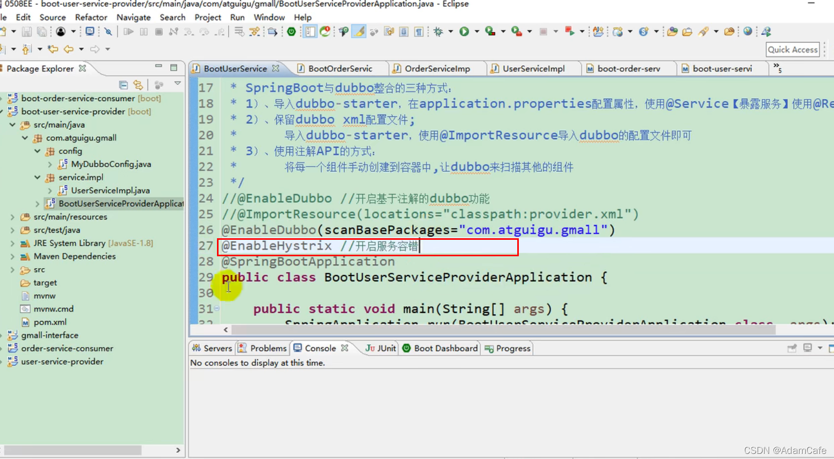834x459 pixels.
Task: Click the New Java Class icon
Action: (643, 32)
